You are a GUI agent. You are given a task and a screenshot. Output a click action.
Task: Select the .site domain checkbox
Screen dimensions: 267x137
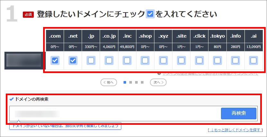(x=181, y=60)
